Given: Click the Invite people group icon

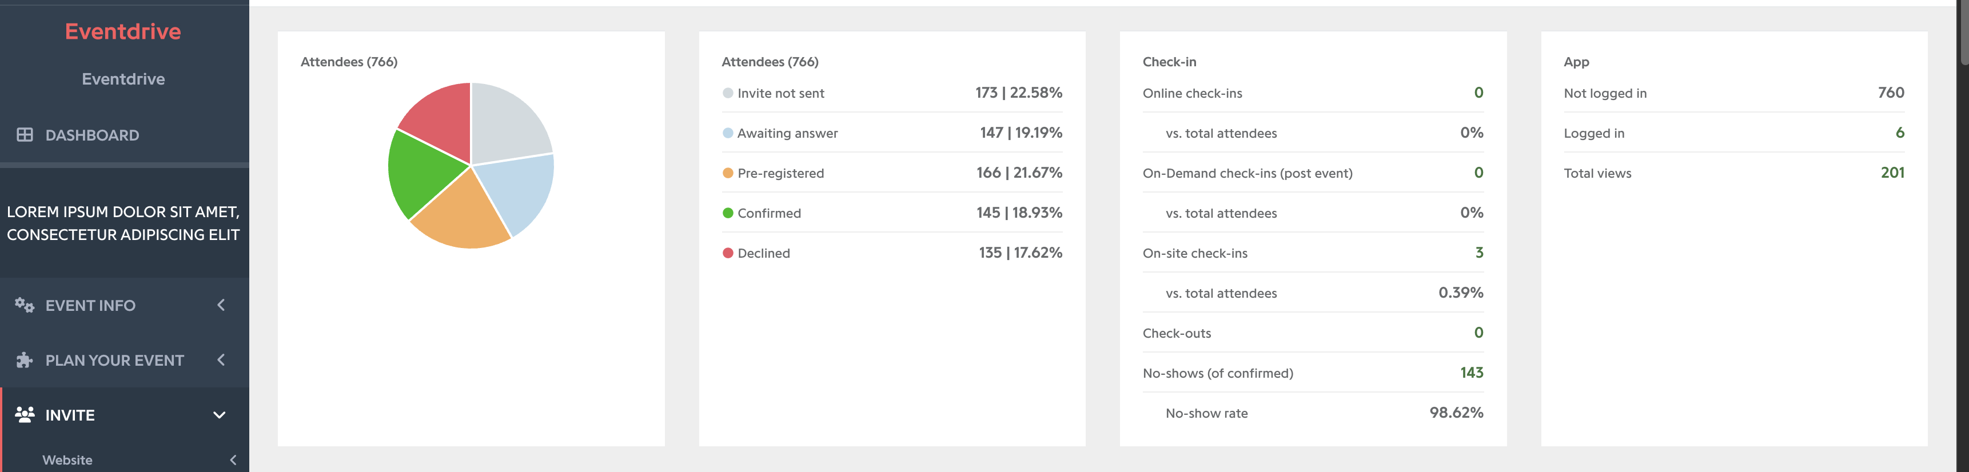Looking at the screenshot, I should pos(25,415).
